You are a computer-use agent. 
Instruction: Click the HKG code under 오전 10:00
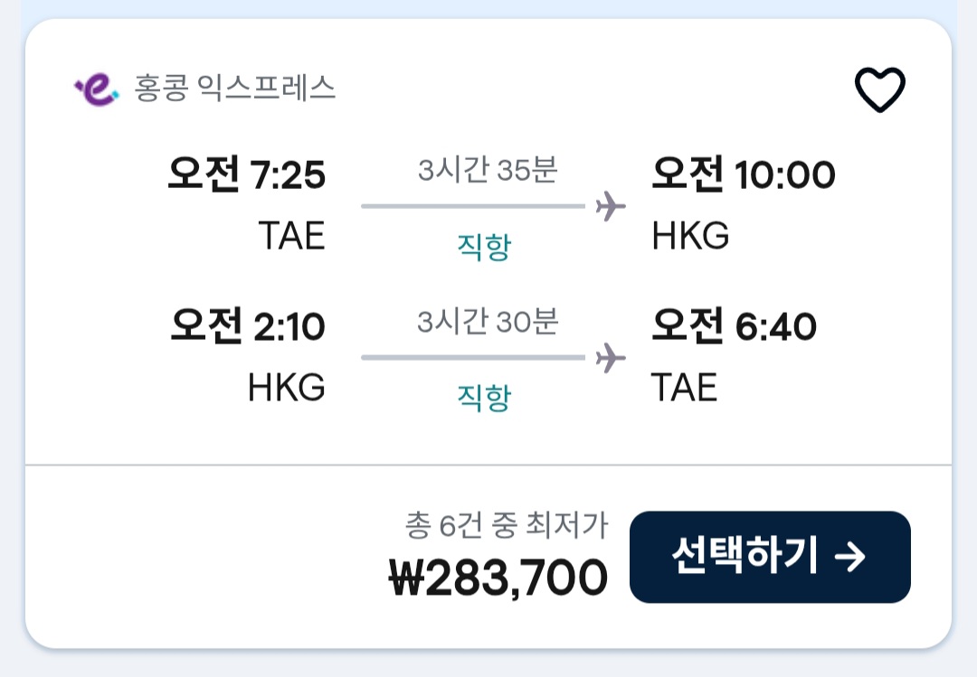[690, 236]
